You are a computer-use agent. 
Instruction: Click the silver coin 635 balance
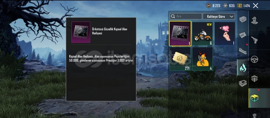pyautogui.click(x=229, y=6)
